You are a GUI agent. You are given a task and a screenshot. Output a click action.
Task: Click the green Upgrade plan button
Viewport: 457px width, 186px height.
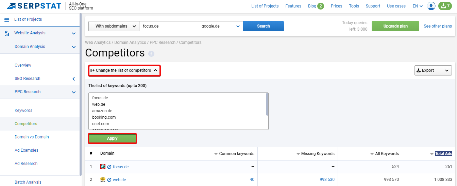(395, 26)
